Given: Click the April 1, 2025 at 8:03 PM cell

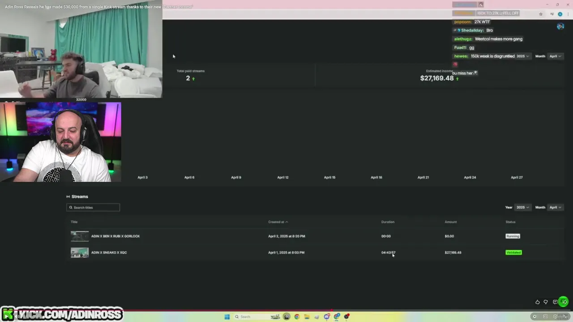Looking at the screenshot, I should 286,253.
